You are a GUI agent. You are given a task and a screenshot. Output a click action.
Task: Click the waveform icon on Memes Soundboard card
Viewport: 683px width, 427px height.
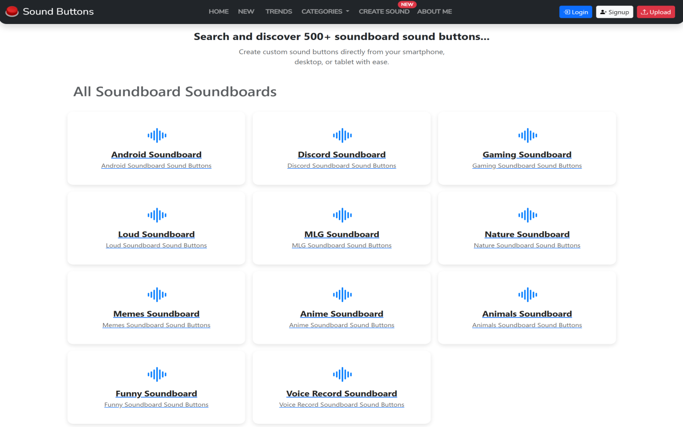point(156,294)
